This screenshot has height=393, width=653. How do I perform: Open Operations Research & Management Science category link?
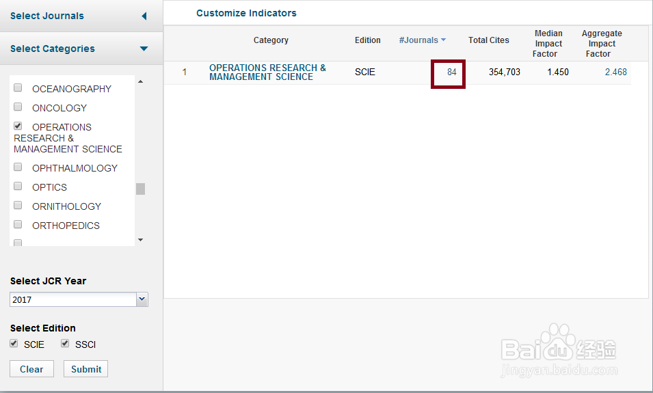(x=267, y=72)
